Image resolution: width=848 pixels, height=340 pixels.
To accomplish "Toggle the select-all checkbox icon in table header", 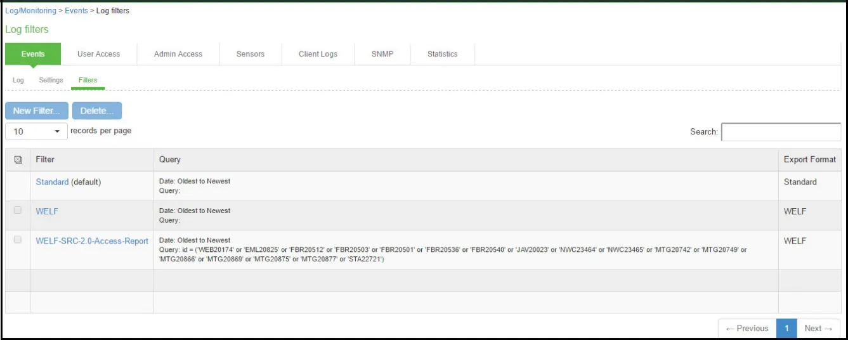I will tap(18, 160).
